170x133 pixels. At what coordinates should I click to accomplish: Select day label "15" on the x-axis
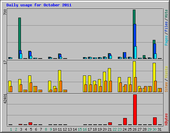[x=80, y=129]
